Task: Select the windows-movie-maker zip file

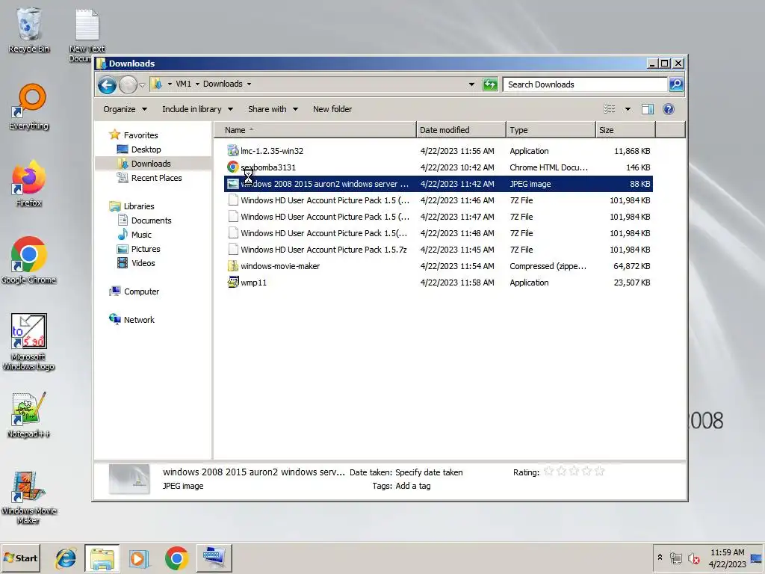Action: [x=438, y=266]
